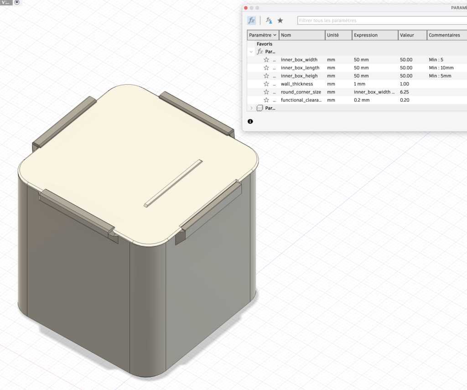Viewport: 467px width, 390px height.
Task: Click the view cube icon top-left corner
Action: [17, 3]
